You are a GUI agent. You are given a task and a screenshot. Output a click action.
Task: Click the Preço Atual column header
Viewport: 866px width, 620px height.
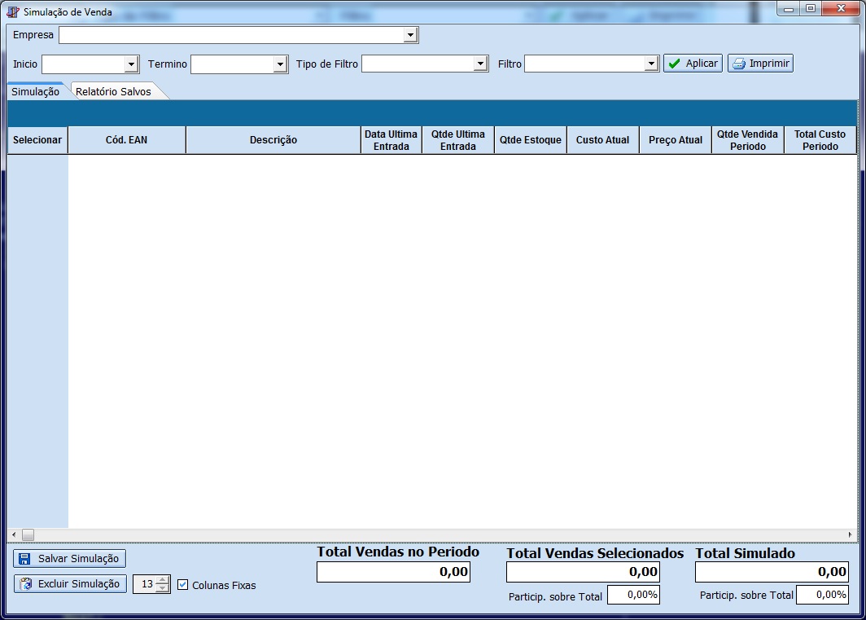point(675,140)
